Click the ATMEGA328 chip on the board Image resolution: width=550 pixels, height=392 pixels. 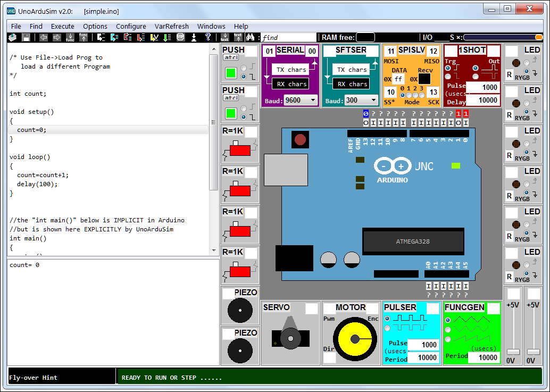(x=413, y=241)
